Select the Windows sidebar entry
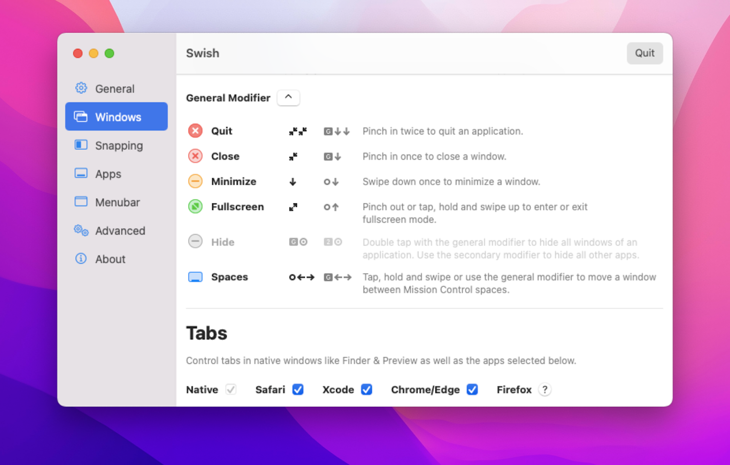 coord(117,117)
